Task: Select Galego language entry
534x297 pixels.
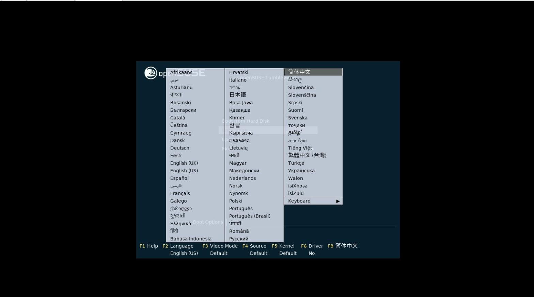Action: pos(178,201)
